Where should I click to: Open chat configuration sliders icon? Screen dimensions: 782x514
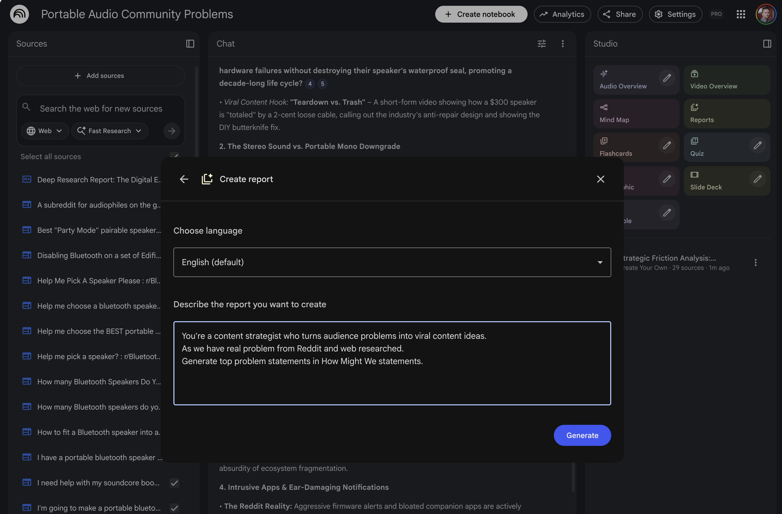(x=542, y=44)
